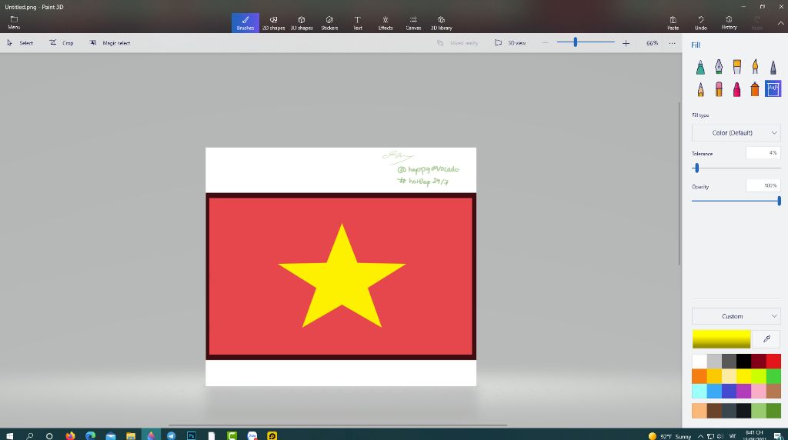Open the Effects tab

coord(386,23)
